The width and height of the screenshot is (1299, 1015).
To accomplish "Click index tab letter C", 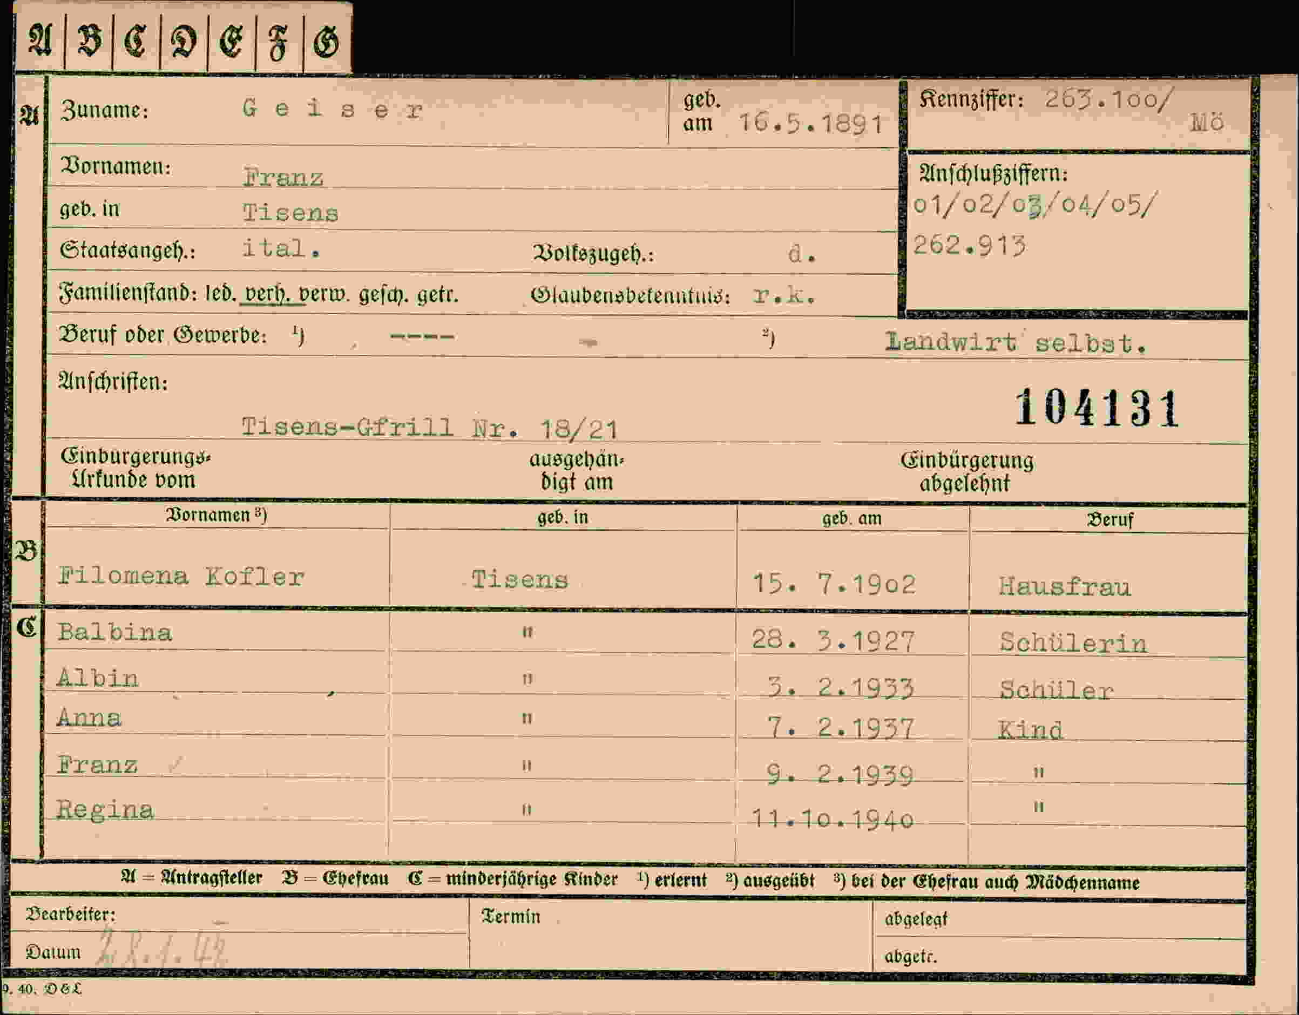I will 135,41.
